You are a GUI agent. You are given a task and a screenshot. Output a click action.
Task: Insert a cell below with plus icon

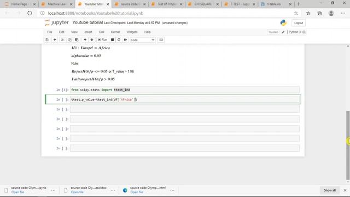coord(55,40)
